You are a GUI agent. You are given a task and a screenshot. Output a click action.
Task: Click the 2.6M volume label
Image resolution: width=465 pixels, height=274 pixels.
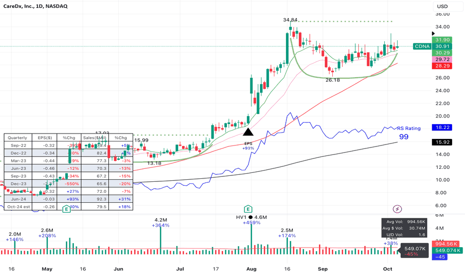47,230
